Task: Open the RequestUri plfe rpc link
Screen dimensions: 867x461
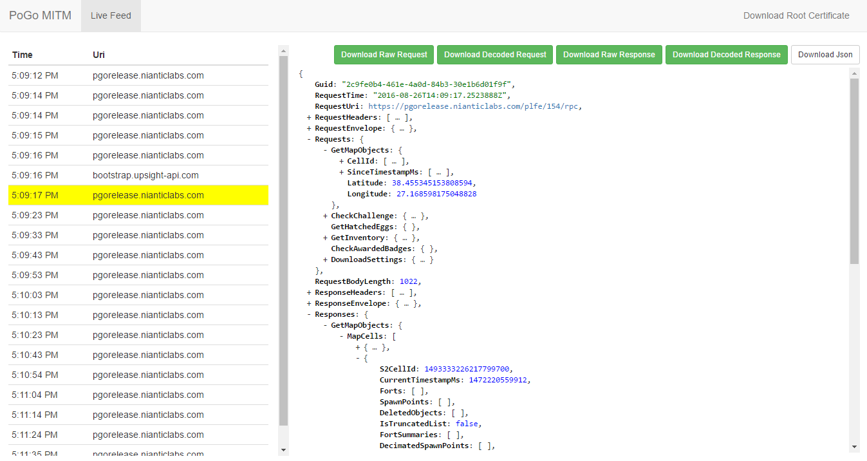Action: point(474,106)
